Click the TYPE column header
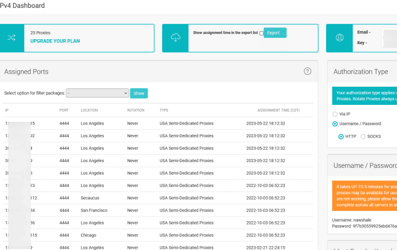 click(164, 110)
